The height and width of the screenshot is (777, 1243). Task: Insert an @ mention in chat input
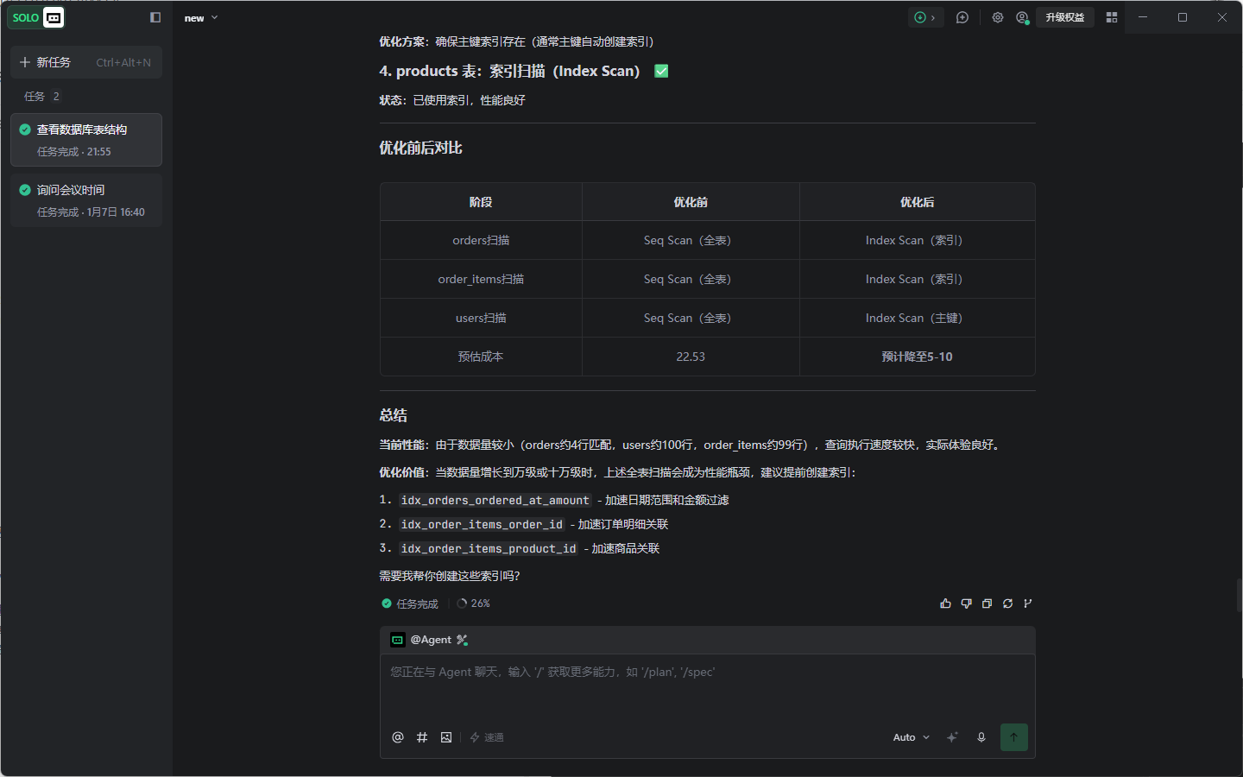pyautogui.click(x=398, y=737)
